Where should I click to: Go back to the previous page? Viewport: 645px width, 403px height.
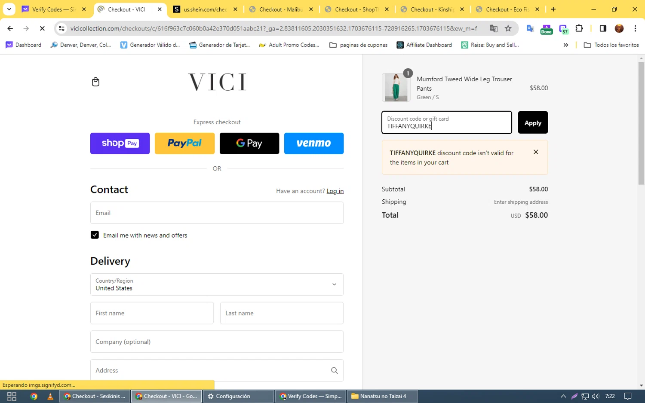click(10, 28)
